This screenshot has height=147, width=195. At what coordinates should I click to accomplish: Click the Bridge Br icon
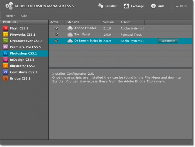click(5, 78)
